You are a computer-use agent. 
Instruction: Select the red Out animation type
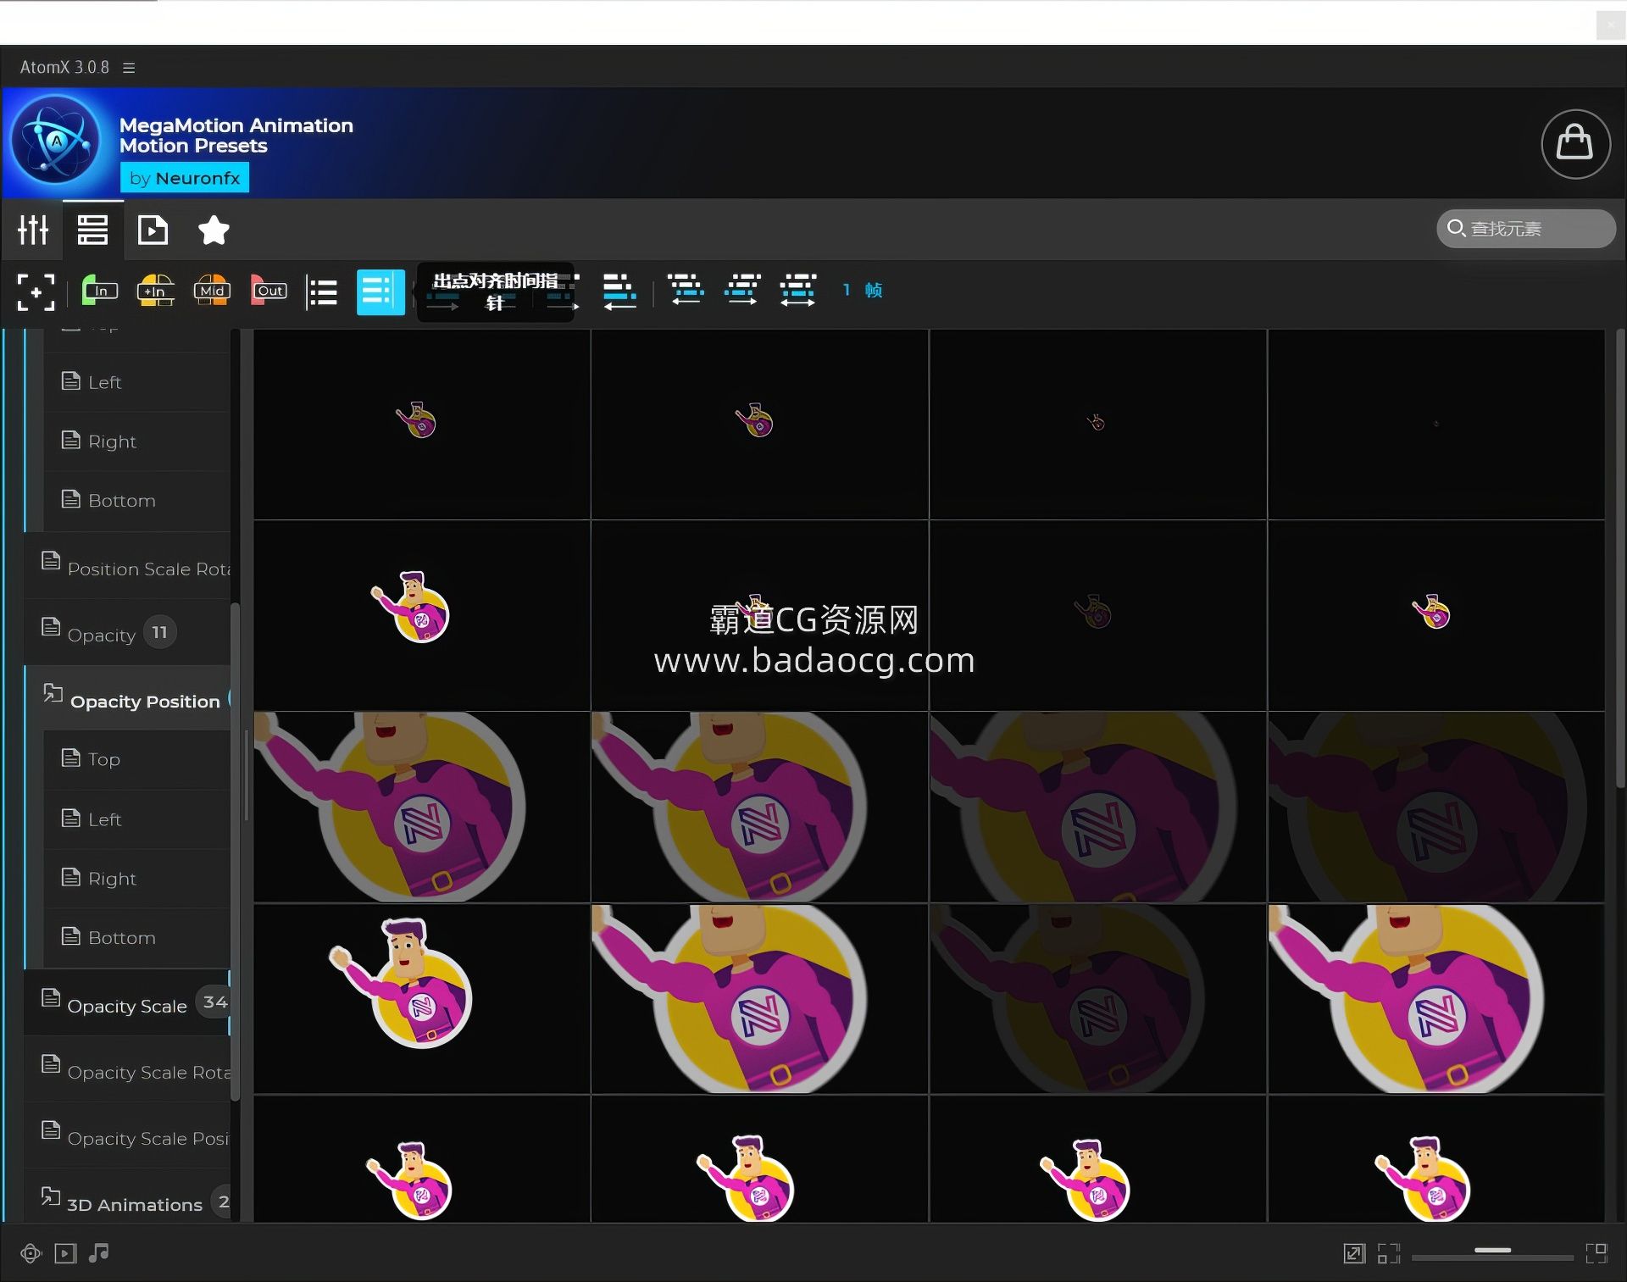click(269, 291)
